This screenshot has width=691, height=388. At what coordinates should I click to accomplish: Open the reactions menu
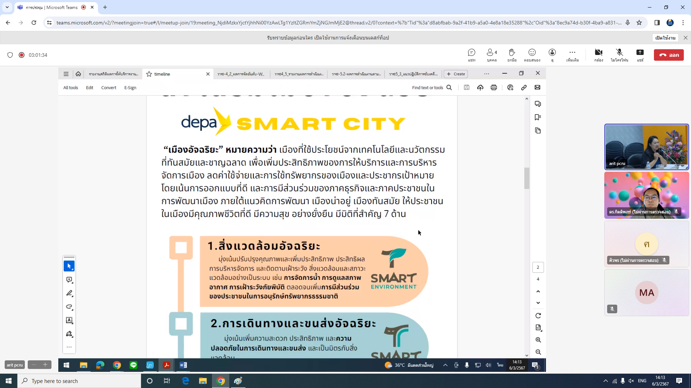(x=532, y=55)
